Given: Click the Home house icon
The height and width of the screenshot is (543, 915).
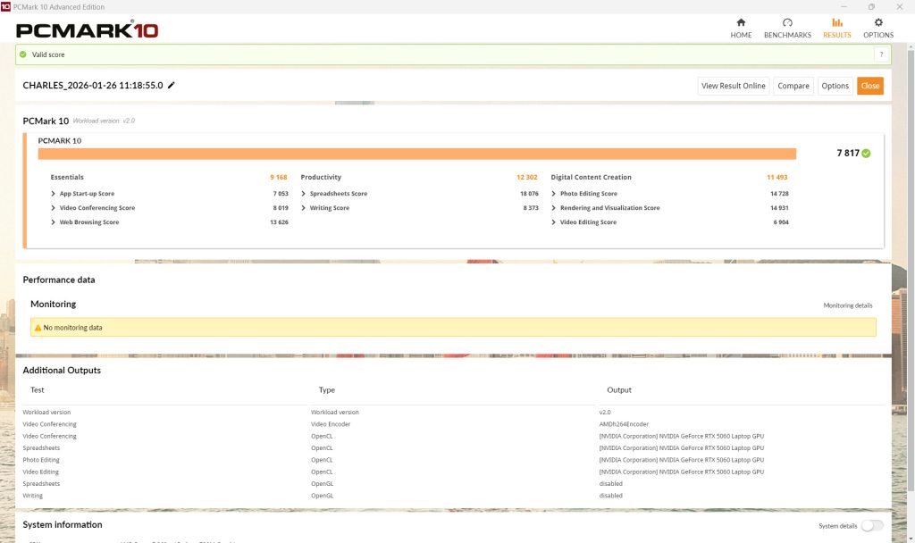Looking at the screenshot, I should (741, 22).
